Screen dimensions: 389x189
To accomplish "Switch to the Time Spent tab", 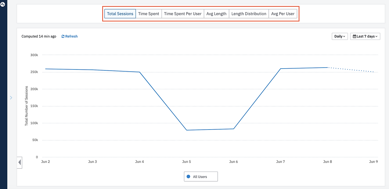I will (149, 14).
